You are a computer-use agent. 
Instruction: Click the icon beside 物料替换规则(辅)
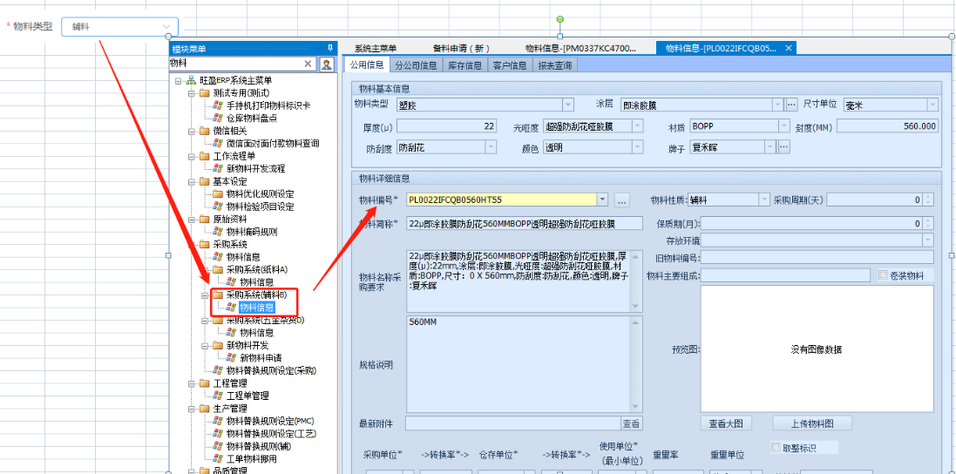pyautogui.click(x=218, y=446)
